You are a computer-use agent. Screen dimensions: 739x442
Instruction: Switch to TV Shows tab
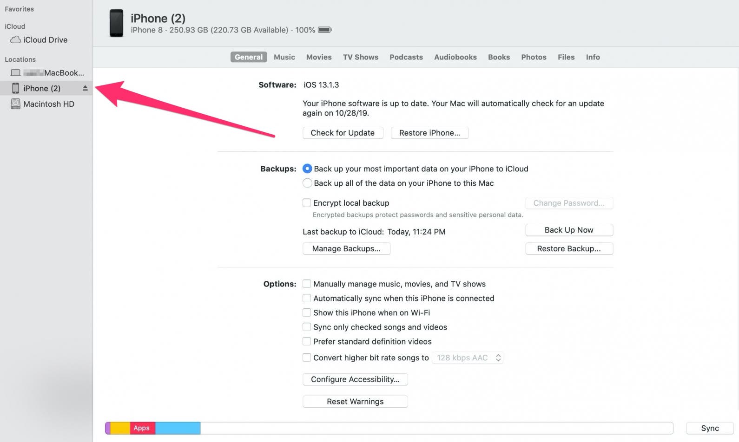tap(361, 57)
